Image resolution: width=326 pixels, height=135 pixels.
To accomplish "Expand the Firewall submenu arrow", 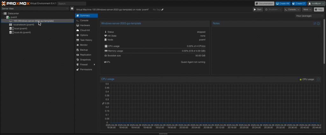I will pyautogui.click(x=94, y=65).
